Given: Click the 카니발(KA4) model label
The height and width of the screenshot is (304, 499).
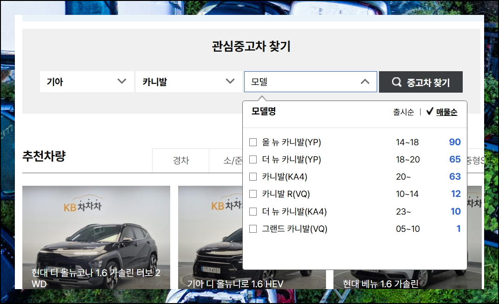Looking at the screenshot, I should tap(285, 176).
